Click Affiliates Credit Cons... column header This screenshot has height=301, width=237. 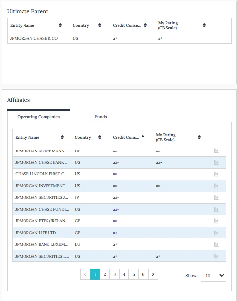(x=126, y=137)
